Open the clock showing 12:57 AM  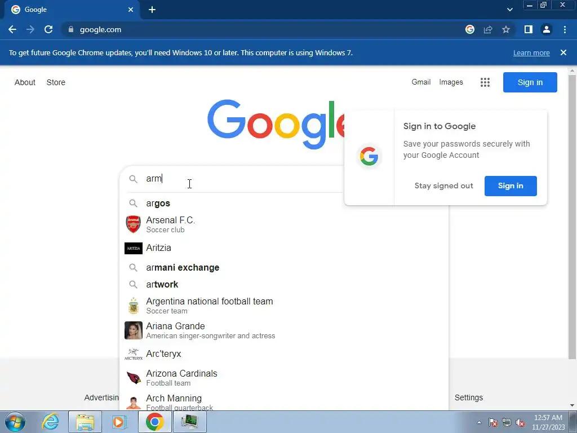548,422
